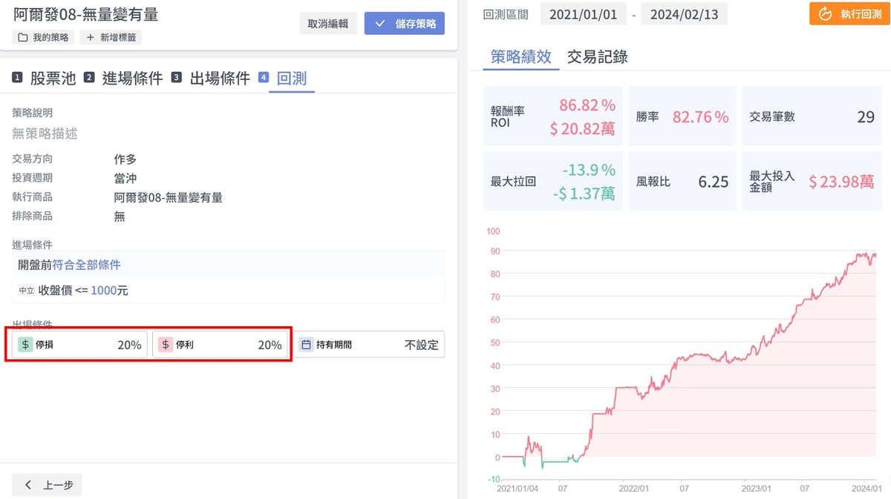The width and height of the screenshot is (891, 499).
Task: Click the folder icon beside 我的策略
Action: coord(22,37)
